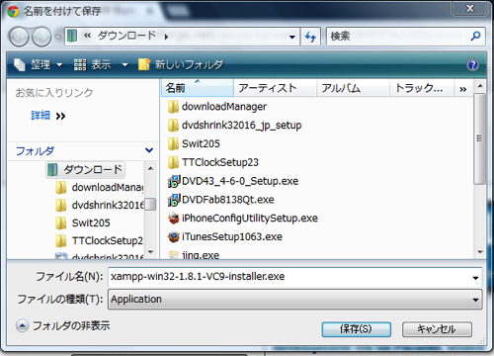Select iPhoneConfigUtilitySetup.exe file

tap(243, 219)
